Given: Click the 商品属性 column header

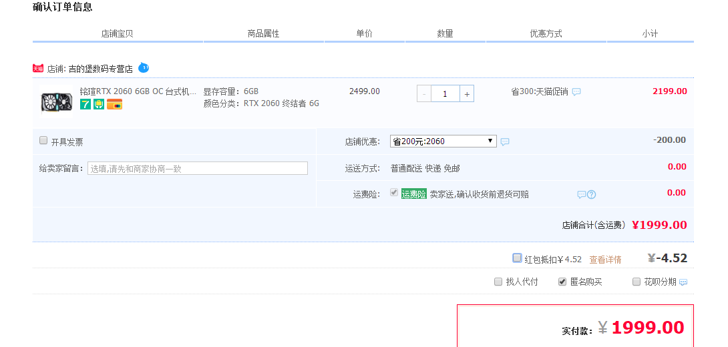Looking at the screenshot, I should point(263,33).
